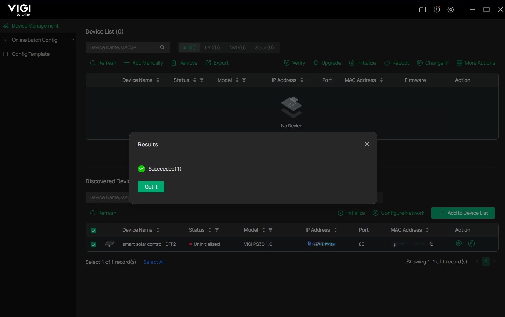The height and width of the screenshot is (317, 505).
Task: Click Configure Network
Action: point(399,213)
